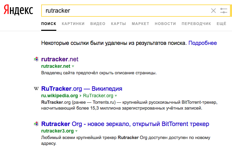The image size is (232, 151).
Task: Click the green rutracker.net URL
Action: pos(56,66)
